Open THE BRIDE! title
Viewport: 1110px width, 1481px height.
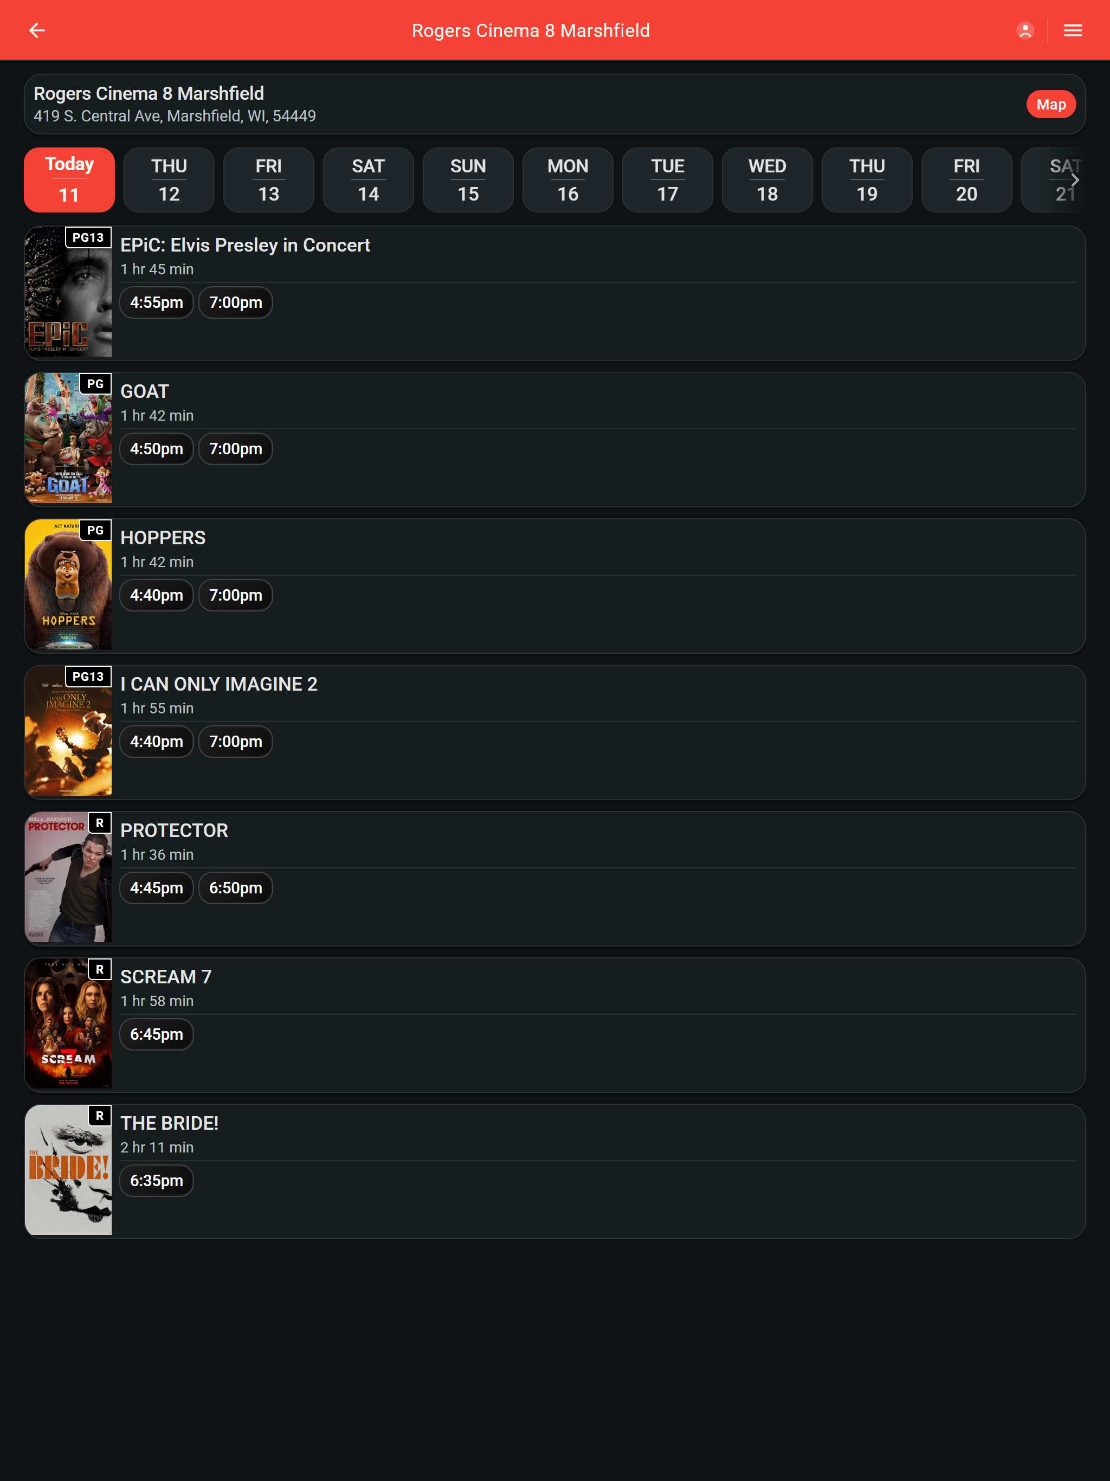[x=170, y=1123]
